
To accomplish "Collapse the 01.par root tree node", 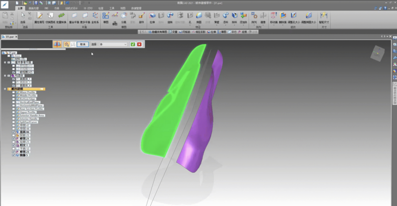I will click(4, 52).
